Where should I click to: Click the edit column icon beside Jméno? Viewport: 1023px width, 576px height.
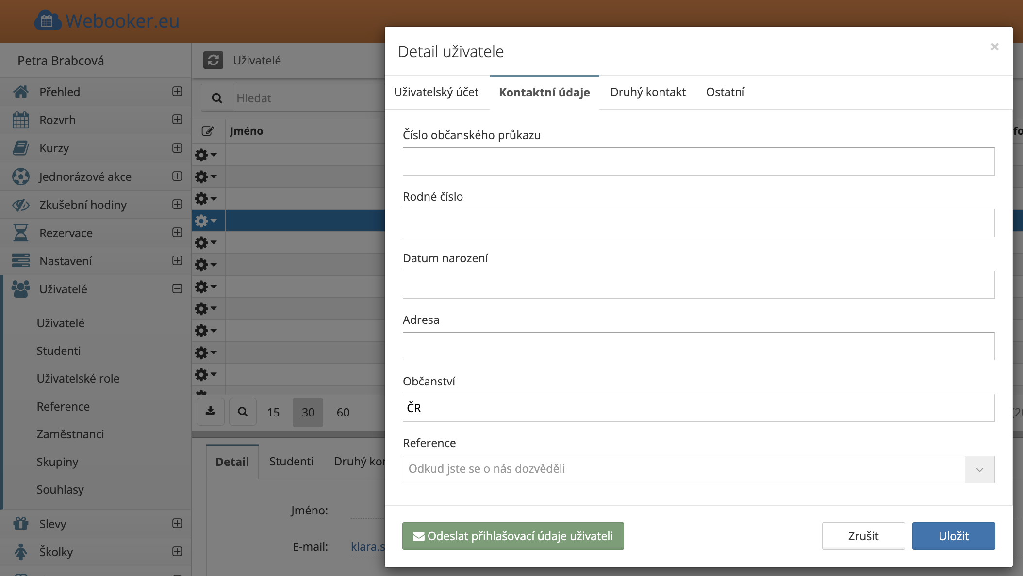[208, 131]
